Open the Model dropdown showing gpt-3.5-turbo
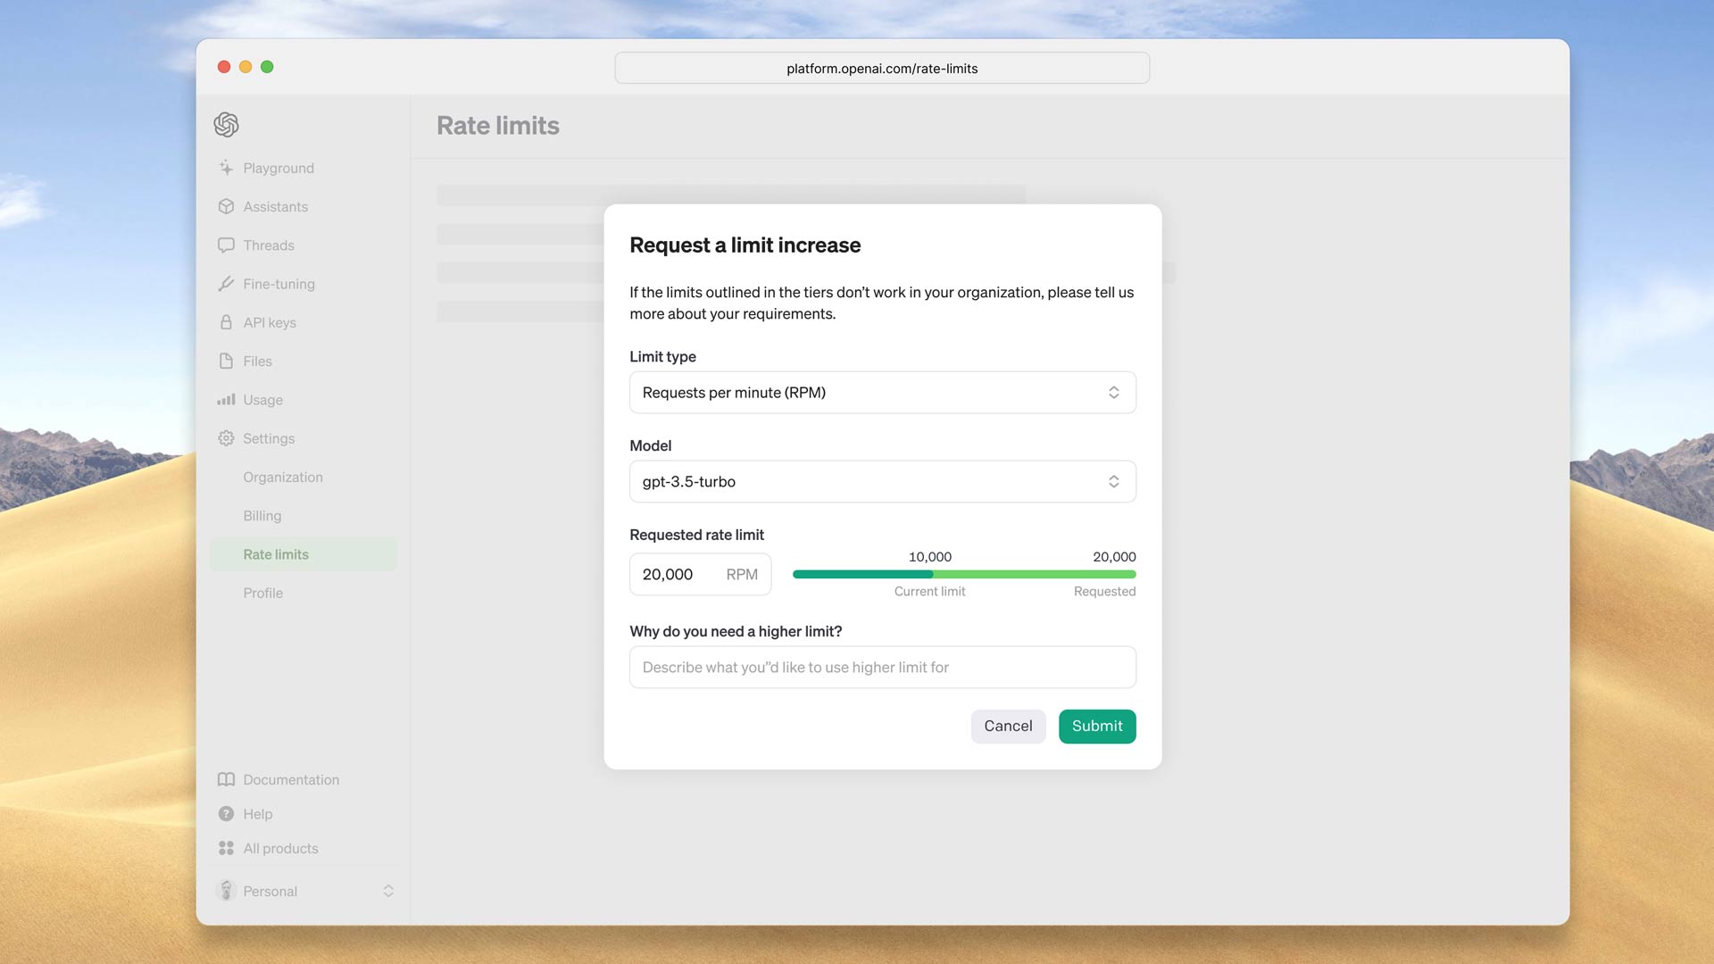The height and width of the screenshot is (964, 1714). click(x=882, y=481)
